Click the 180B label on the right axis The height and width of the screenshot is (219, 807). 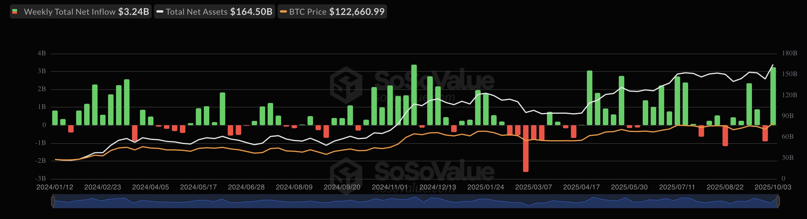click(x=789, y=53)
